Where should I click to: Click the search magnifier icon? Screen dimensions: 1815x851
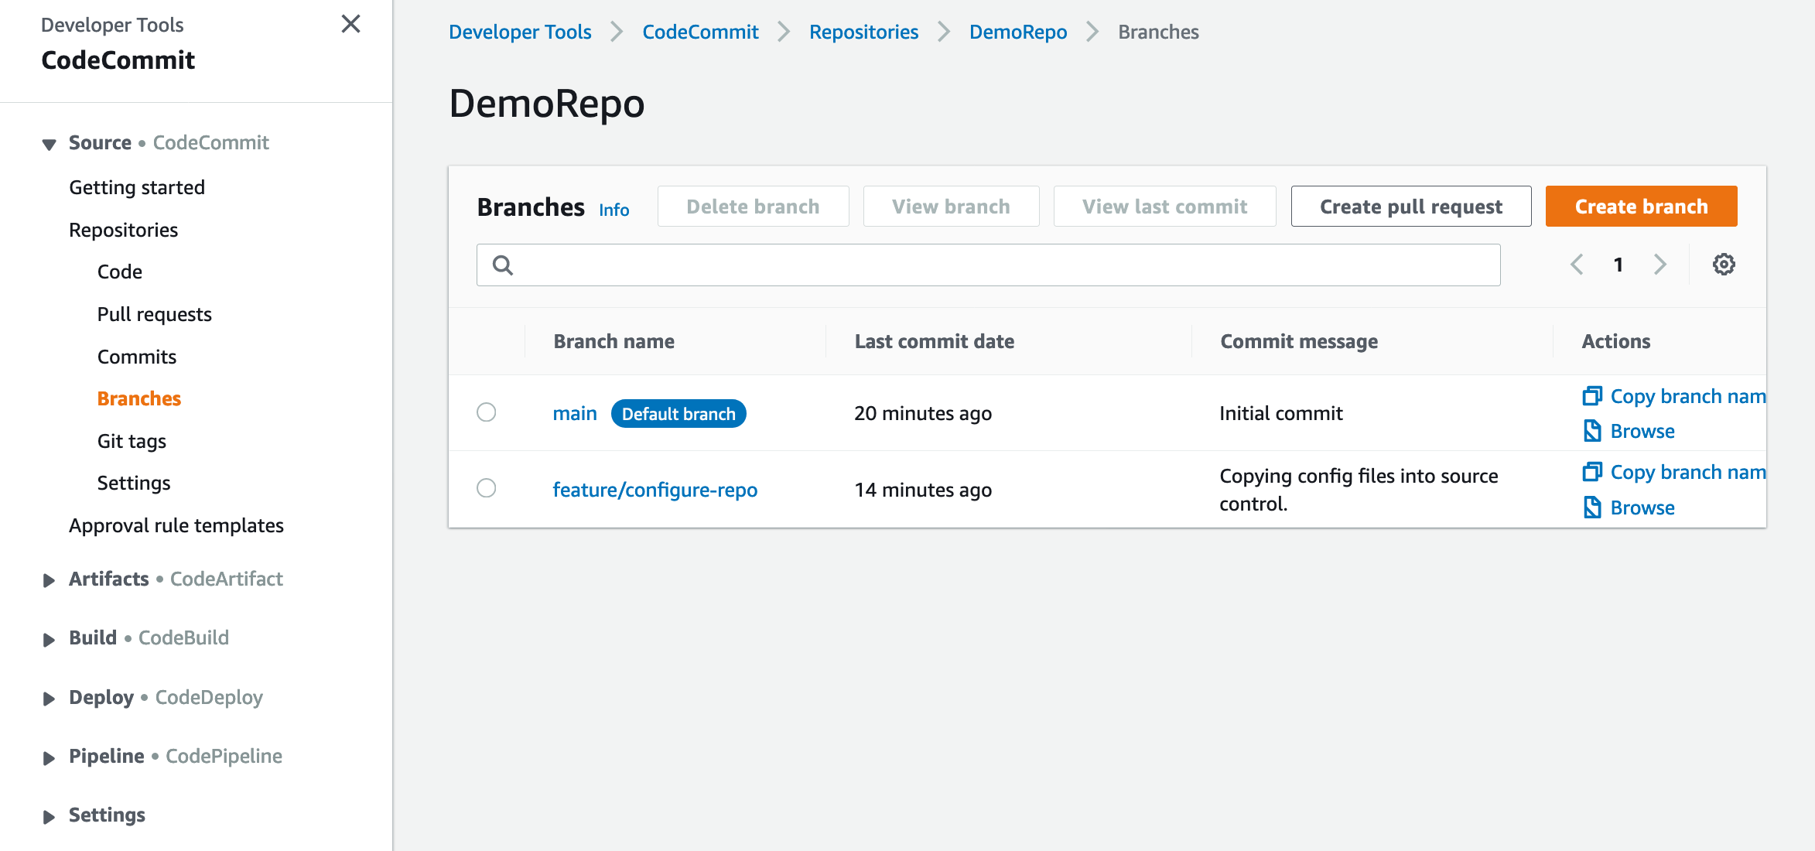pyautogui.click(x=503, y=265)
